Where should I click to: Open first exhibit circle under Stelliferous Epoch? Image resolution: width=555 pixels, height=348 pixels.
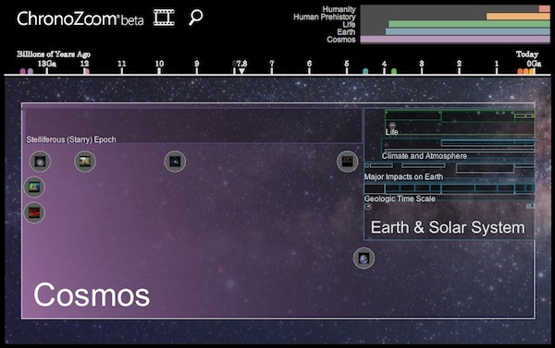click(40, 162)
